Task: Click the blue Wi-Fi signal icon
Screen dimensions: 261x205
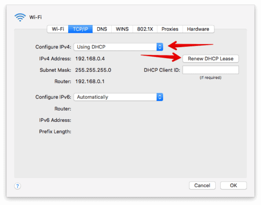Action: coord(20,17)
